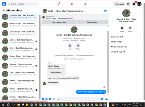Open the group photo in right panel

point(126,13)
